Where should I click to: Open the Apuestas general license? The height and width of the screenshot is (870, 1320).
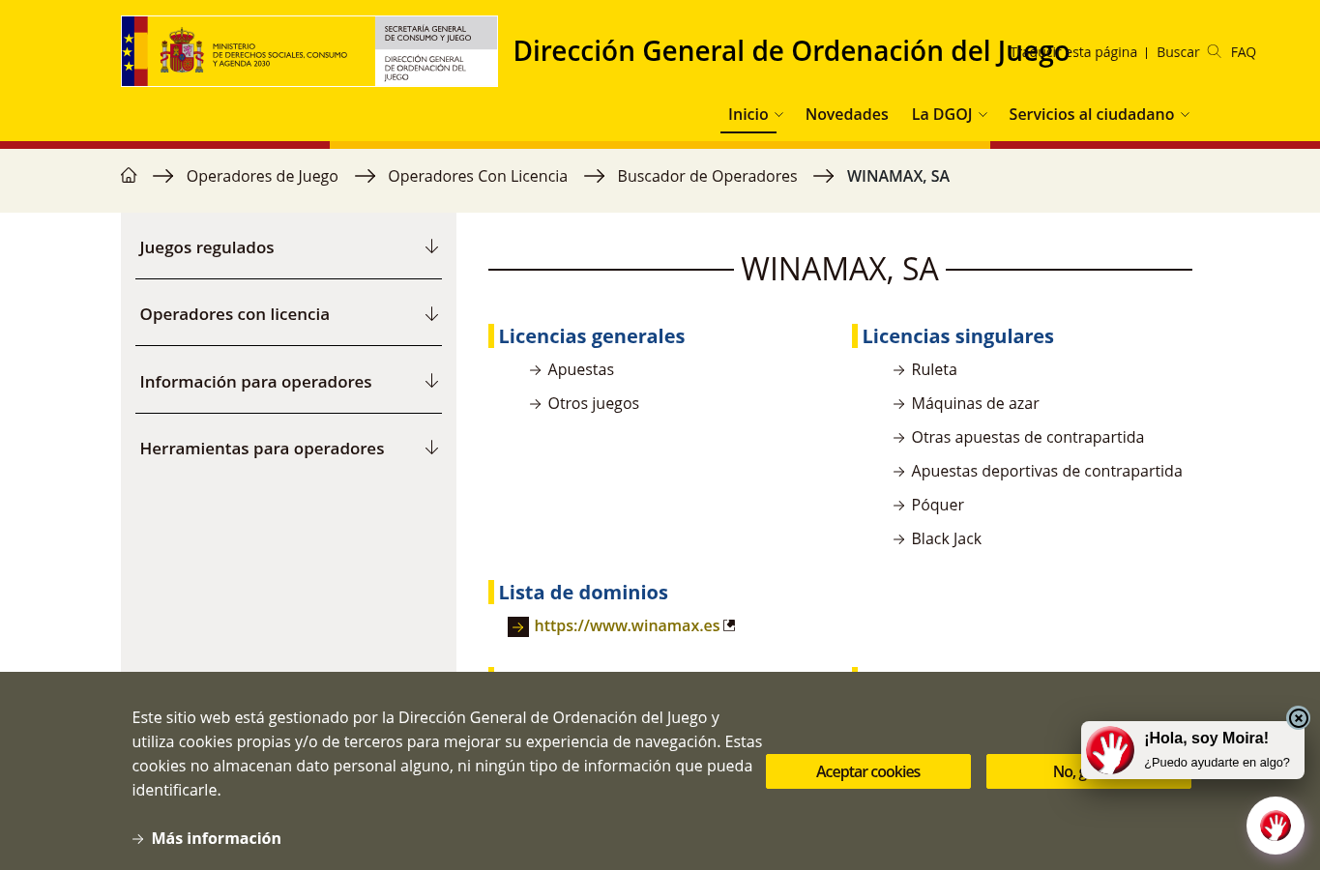click(x=580, y=369)
